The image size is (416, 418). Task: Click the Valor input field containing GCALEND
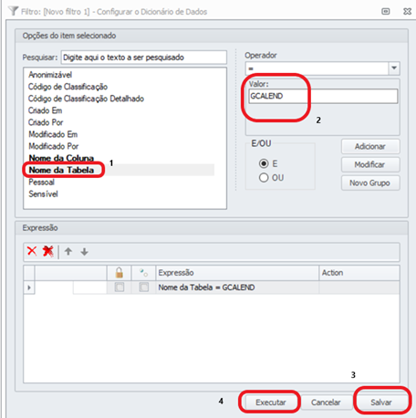click(323, 96)
